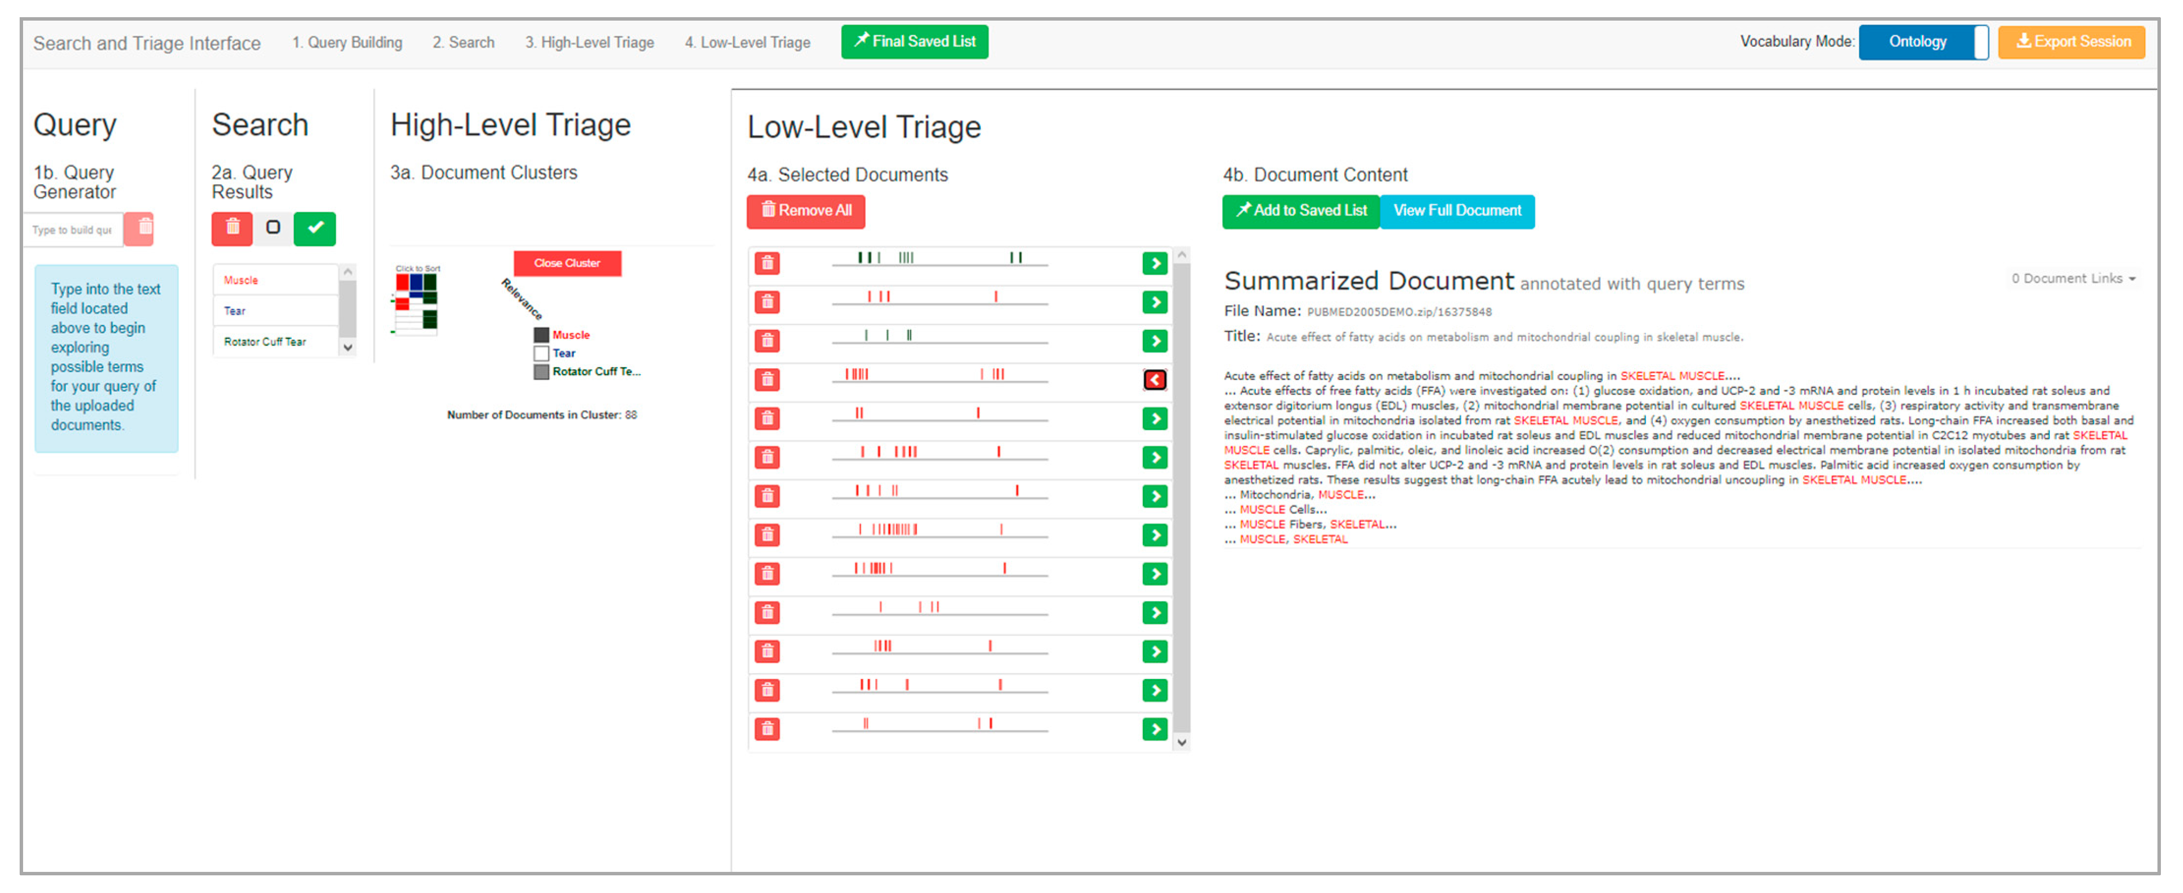Go to 3. High-Level Triage tab
Image resolution: width=2183 pixels, height=893 pixels.
pyautogui.click(x=589, y=42)
